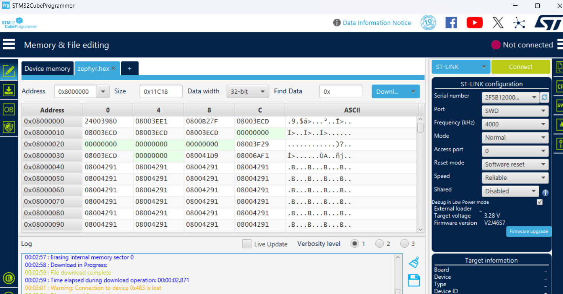This screenshot has height=294, width=563.
Task: Click the 0x08000040 address row label
Action: coord(52,167)
